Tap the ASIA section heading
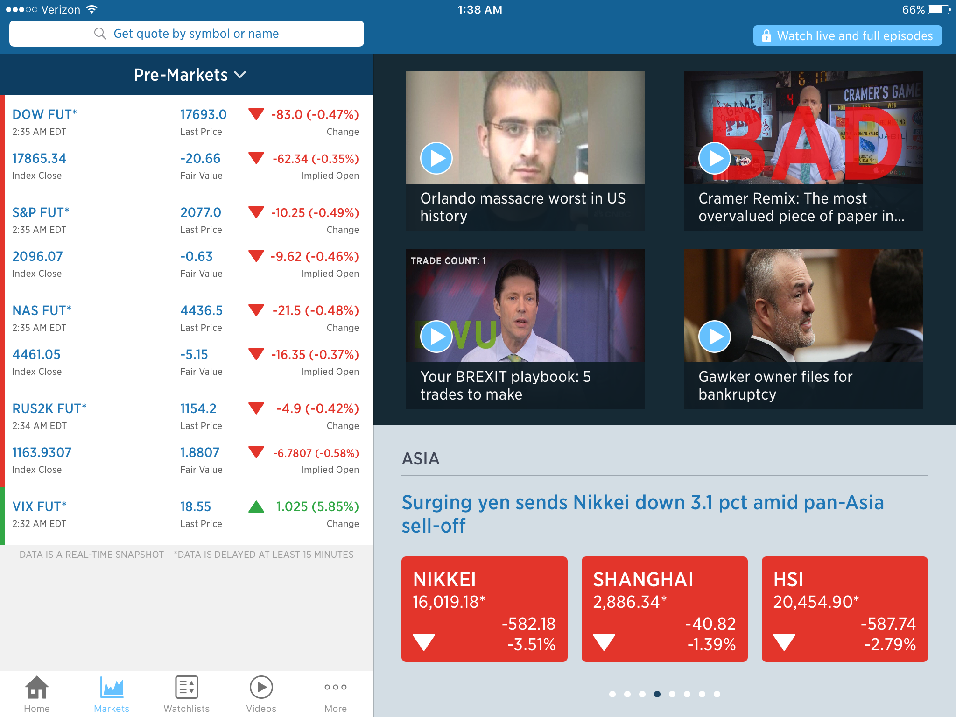This screenshot has height=717, width=956. pyautogui.click(x=421, y=458)
